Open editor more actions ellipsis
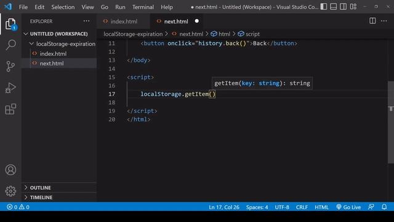 click(384, 21)
